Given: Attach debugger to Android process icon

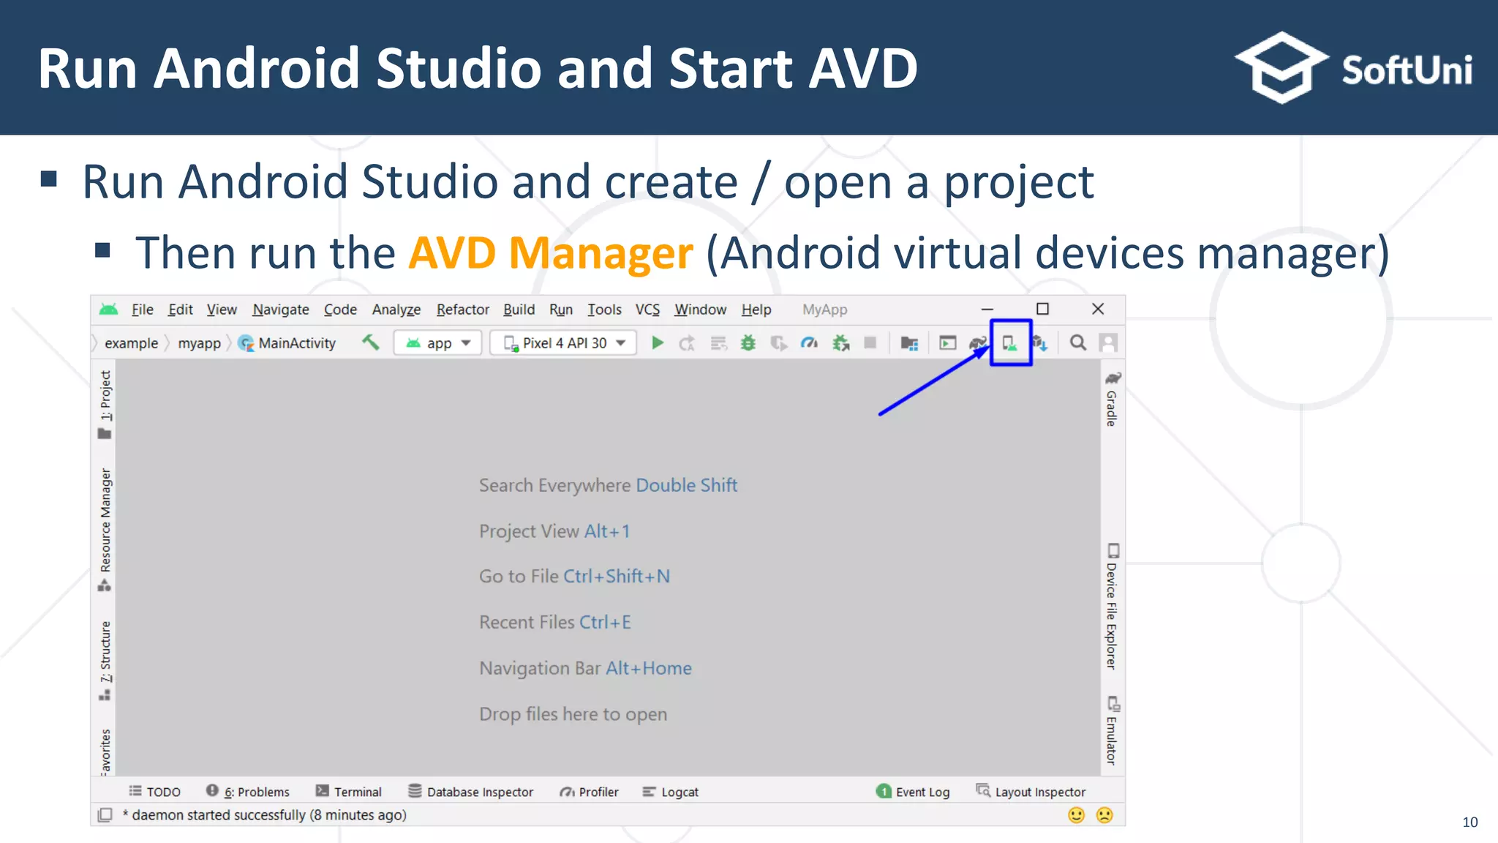Looking at the screenshot, I should (x=841, y=342).
